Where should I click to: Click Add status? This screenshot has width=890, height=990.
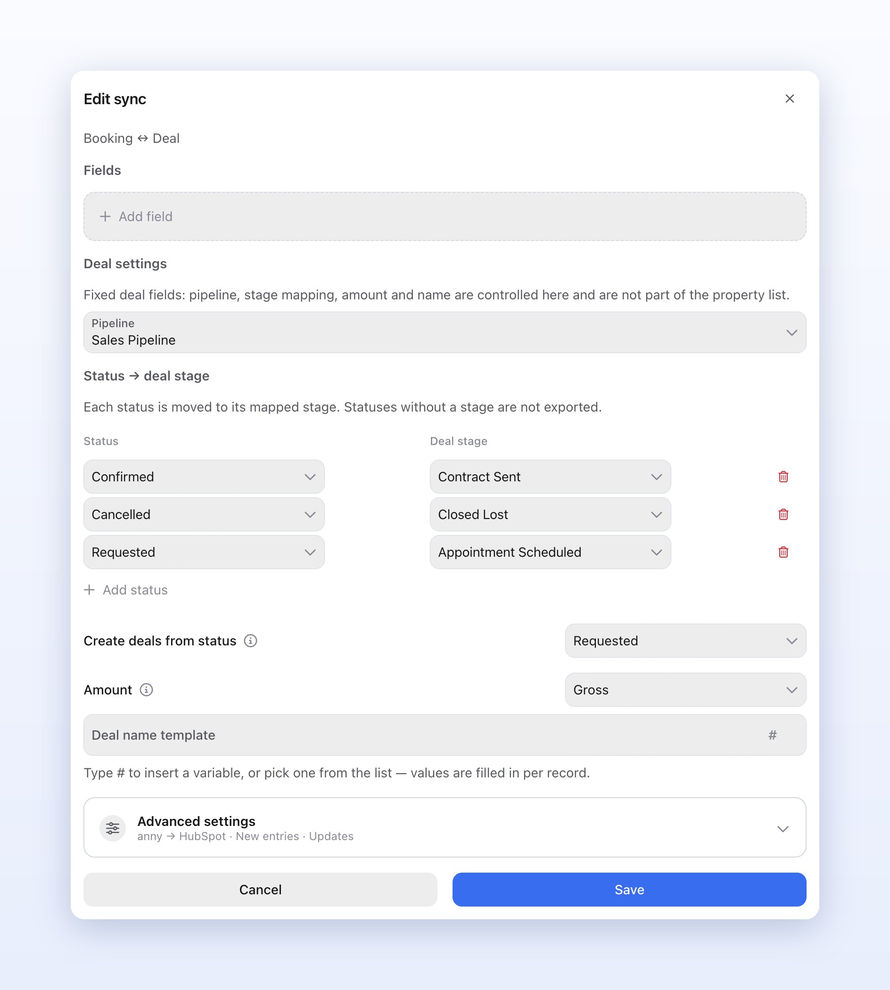point(126,590)
